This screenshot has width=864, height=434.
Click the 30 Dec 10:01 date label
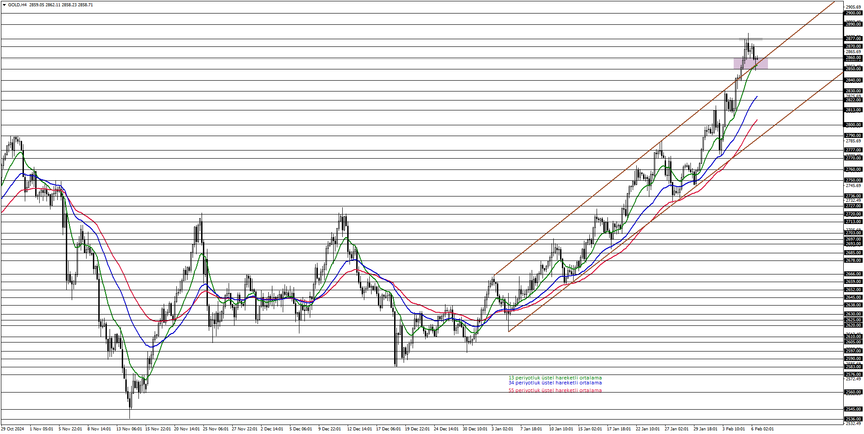click(475, 429)
